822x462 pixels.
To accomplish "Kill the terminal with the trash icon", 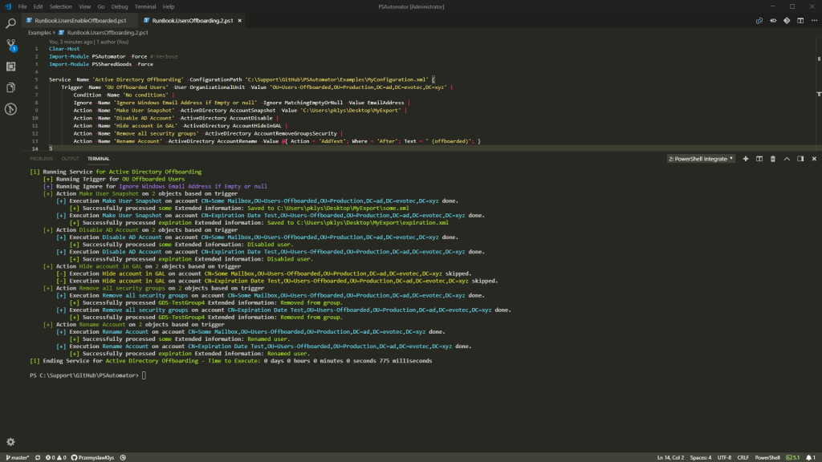I will [x=773, y=159].
